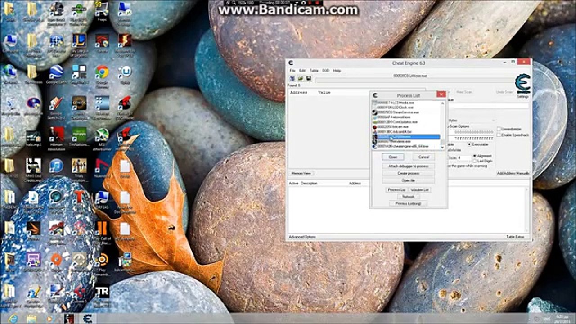This screenshot has width=576, height=324.
Task: Enable the Unrandomizer checkbox
Action: [x=499, y=129]
